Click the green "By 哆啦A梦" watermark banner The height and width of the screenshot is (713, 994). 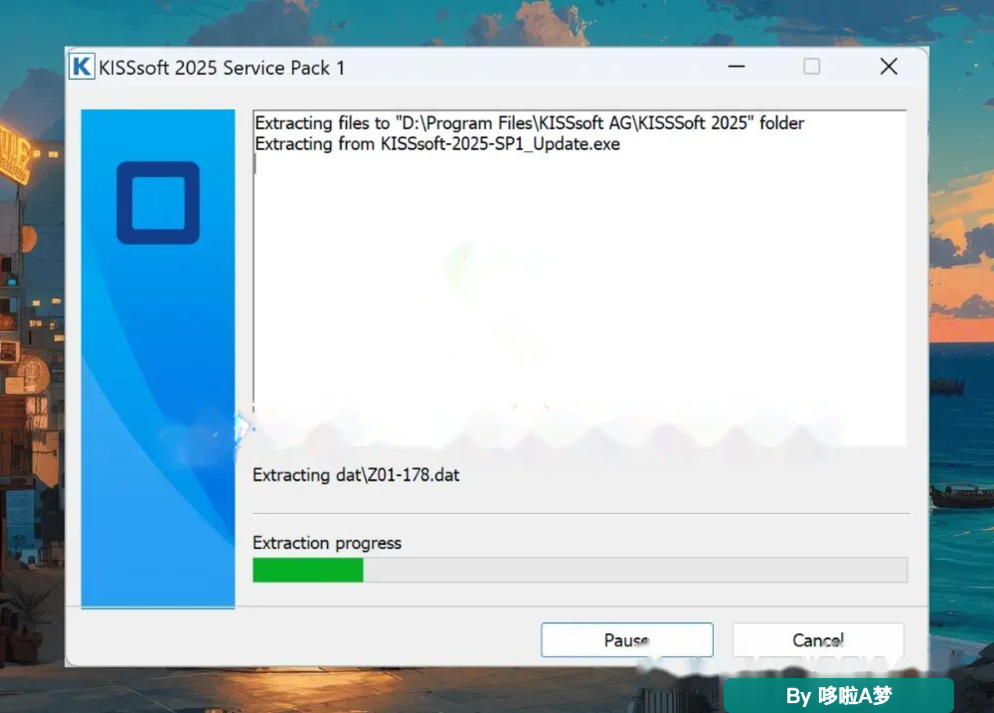tap(839, 696)
